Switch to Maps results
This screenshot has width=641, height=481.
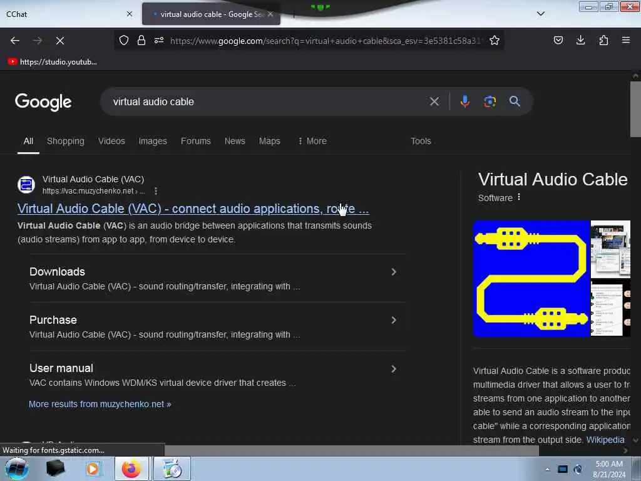(269, 141)
